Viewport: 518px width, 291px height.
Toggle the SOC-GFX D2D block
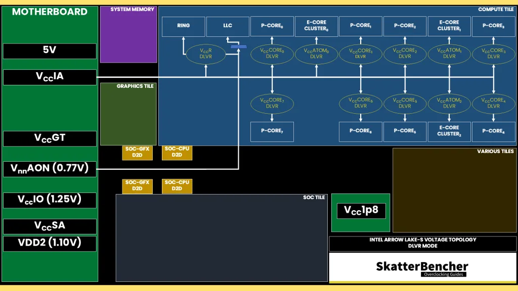[x=137, y=153]
